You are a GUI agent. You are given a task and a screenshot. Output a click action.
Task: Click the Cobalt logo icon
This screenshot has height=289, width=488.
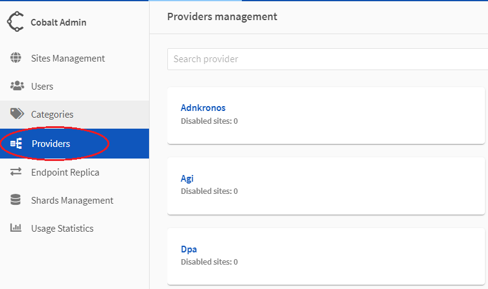pos(15,23)
